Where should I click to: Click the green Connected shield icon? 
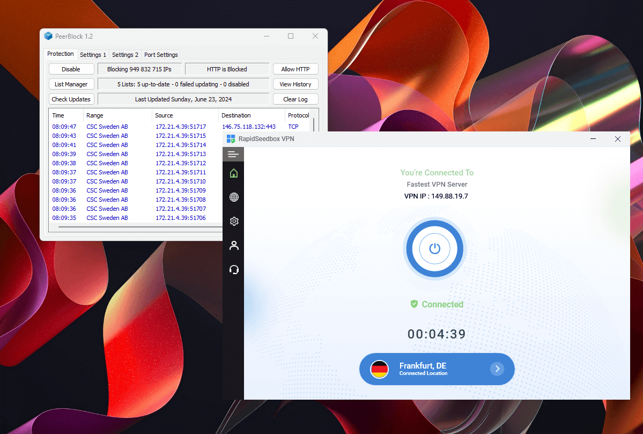pos(414,304)
